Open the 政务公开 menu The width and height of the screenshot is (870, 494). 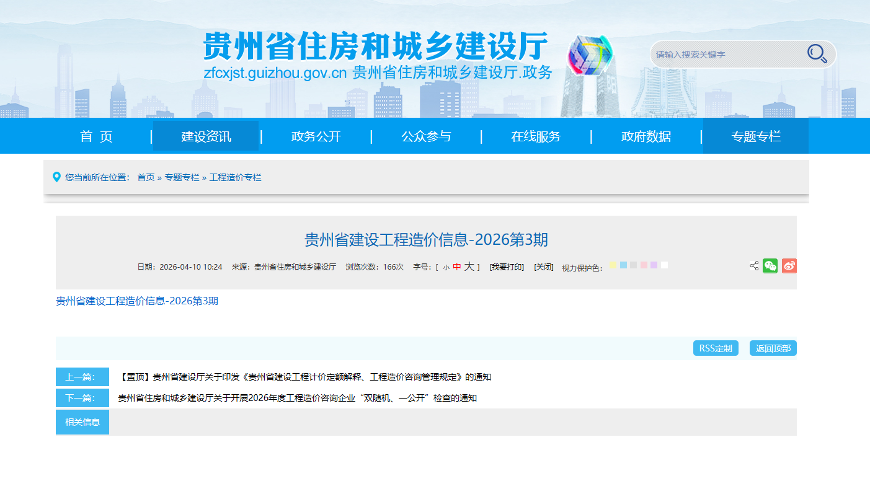316,136
